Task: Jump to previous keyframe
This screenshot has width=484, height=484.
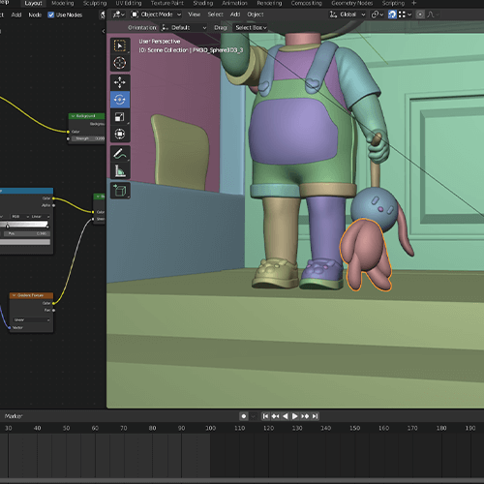Action: [275, 416]
